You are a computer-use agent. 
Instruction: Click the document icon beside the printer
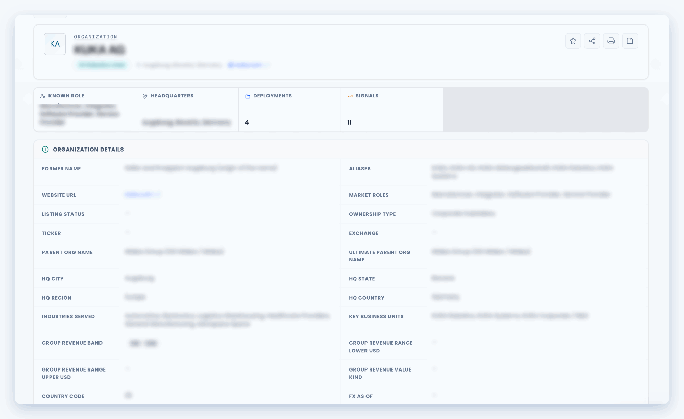[x=630, y=41]
